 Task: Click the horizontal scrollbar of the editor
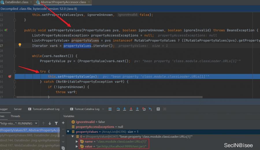pyautogui.click(x=109, y=97)
